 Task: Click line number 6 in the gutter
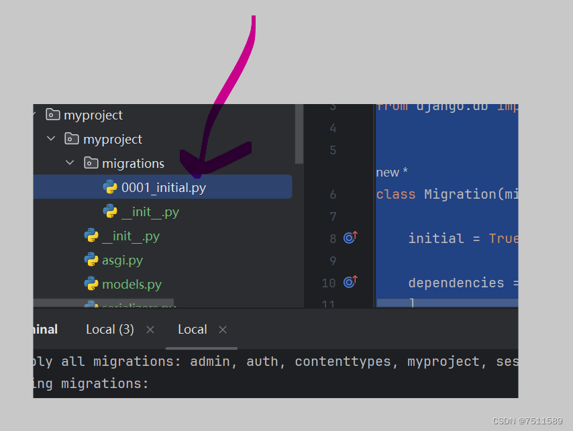tap(332, 194)
